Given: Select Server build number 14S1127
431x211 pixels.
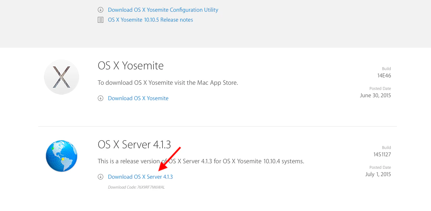Looking at the screenshot, I should [x=382, y=154].
